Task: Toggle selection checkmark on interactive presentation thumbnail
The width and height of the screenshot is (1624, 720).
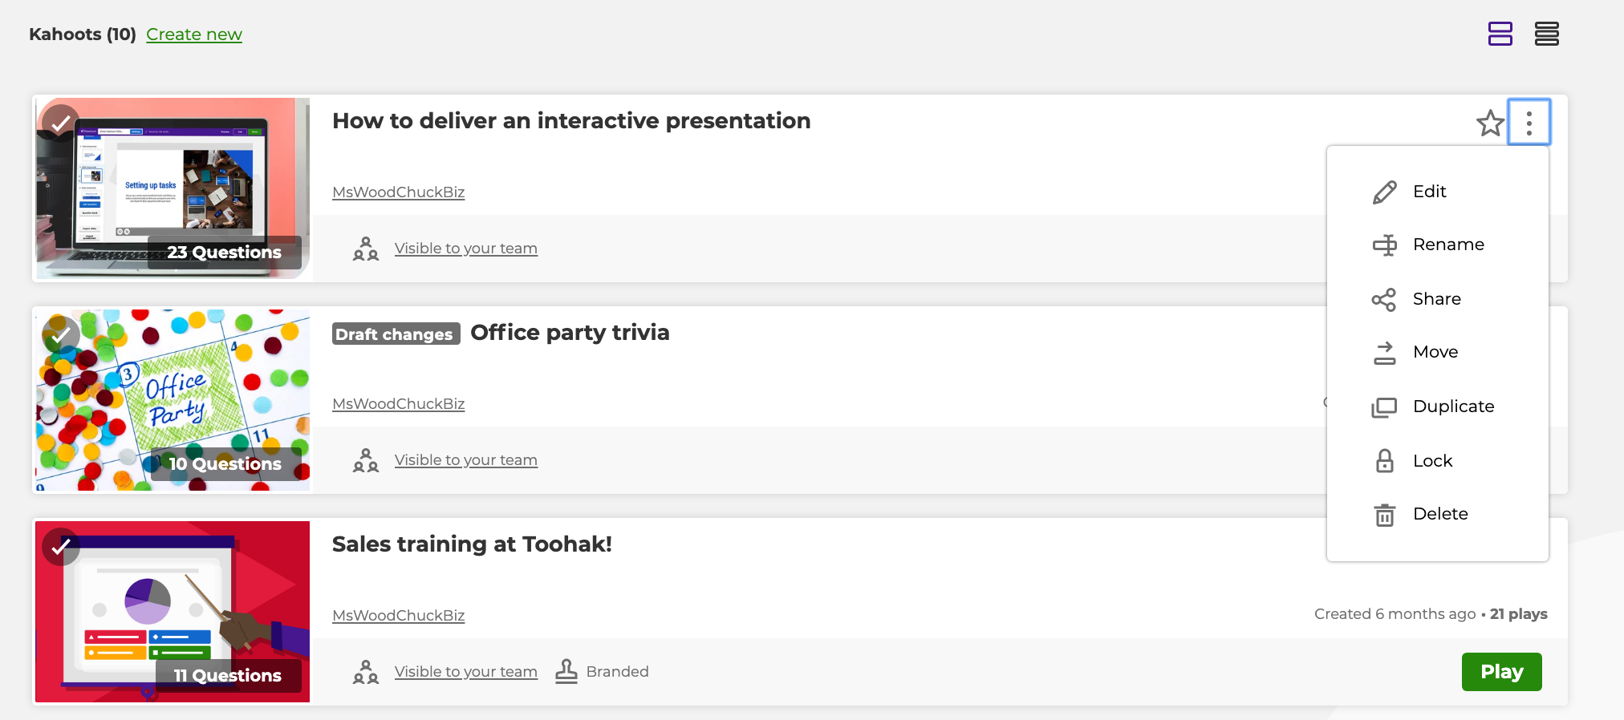Action: [x=61, y=123]
